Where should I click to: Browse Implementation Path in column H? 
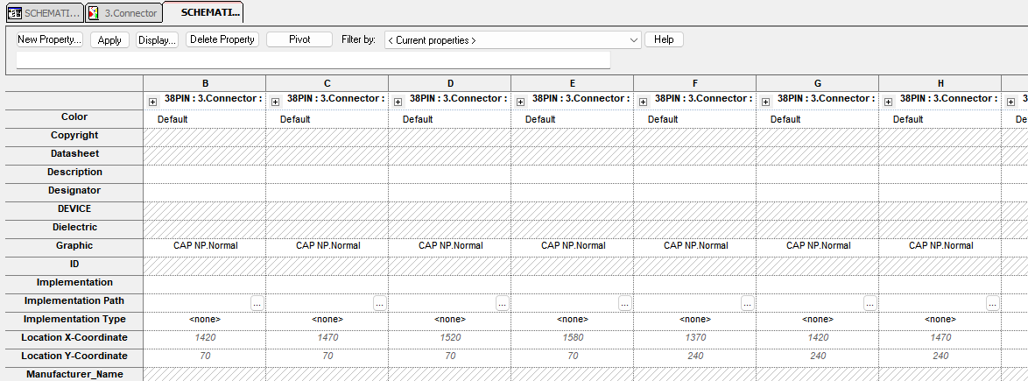(x=993, y=303)
